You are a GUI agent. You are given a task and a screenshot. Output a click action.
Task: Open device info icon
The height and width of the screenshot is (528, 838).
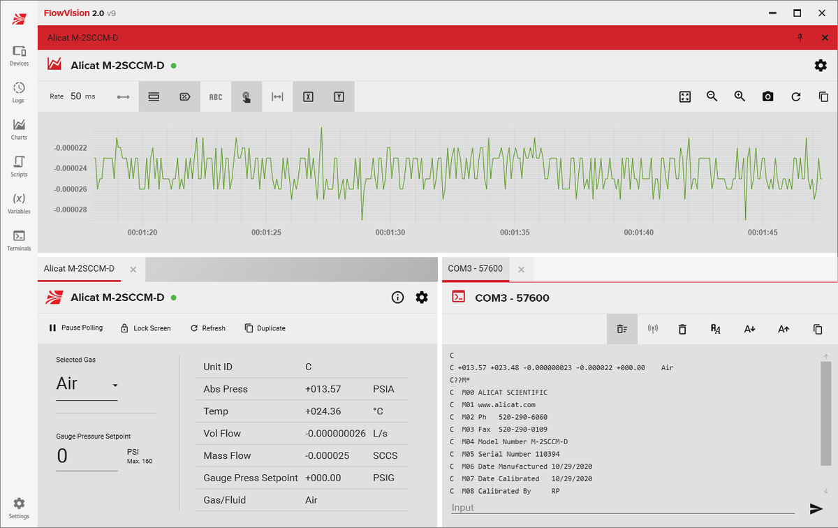click(x=398, y=298)
